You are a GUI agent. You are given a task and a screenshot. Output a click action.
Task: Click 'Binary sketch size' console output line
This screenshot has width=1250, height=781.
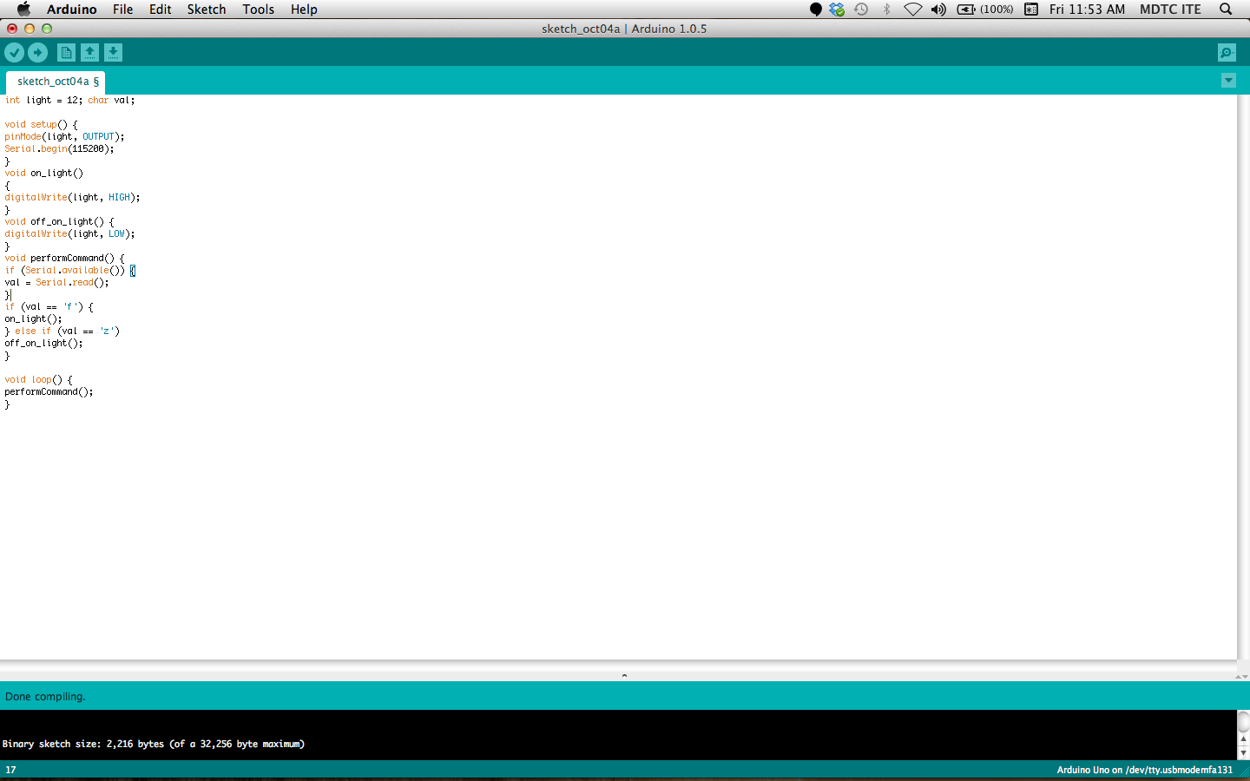click(154, 744)
